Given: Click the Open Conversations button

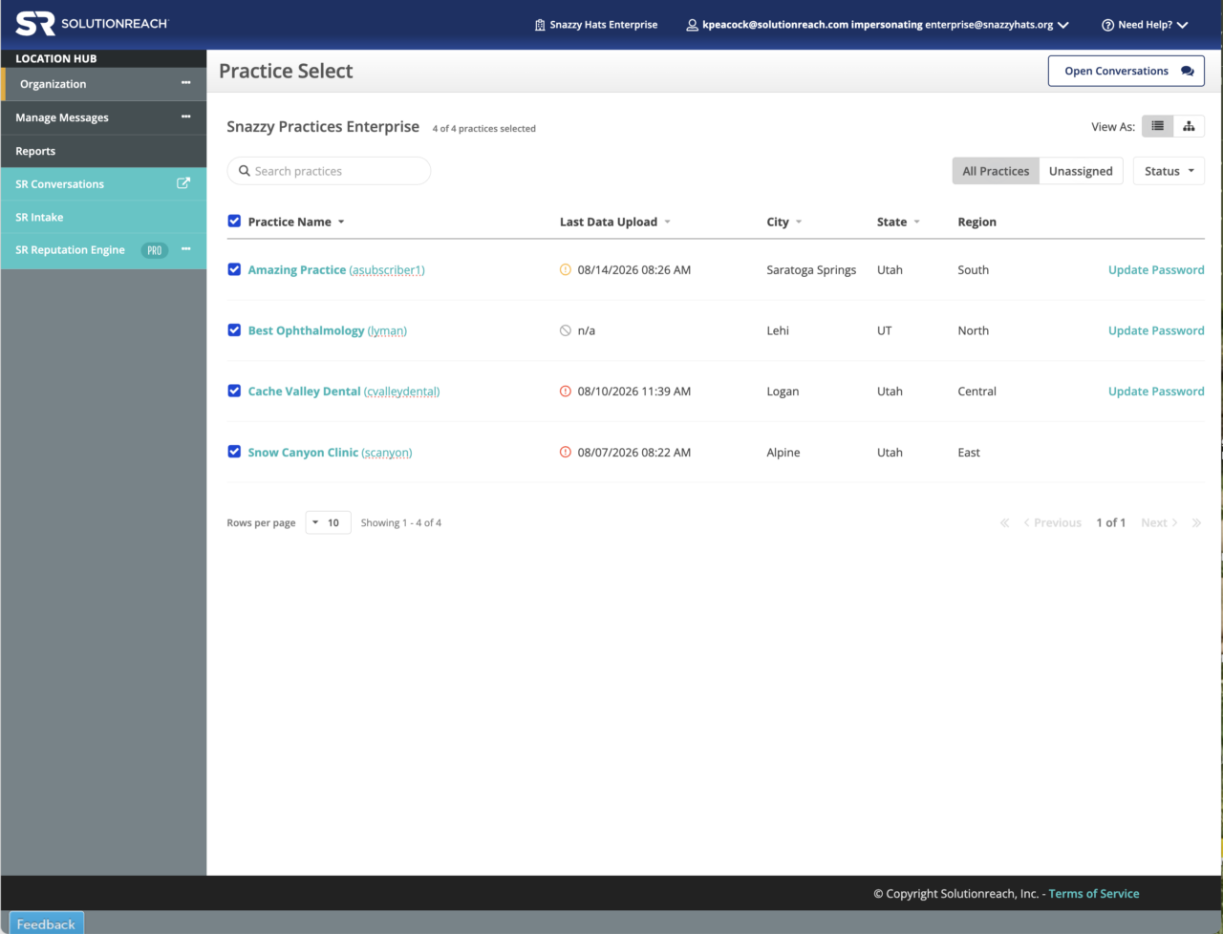Looking at the screenshot, I should 1126,71.
